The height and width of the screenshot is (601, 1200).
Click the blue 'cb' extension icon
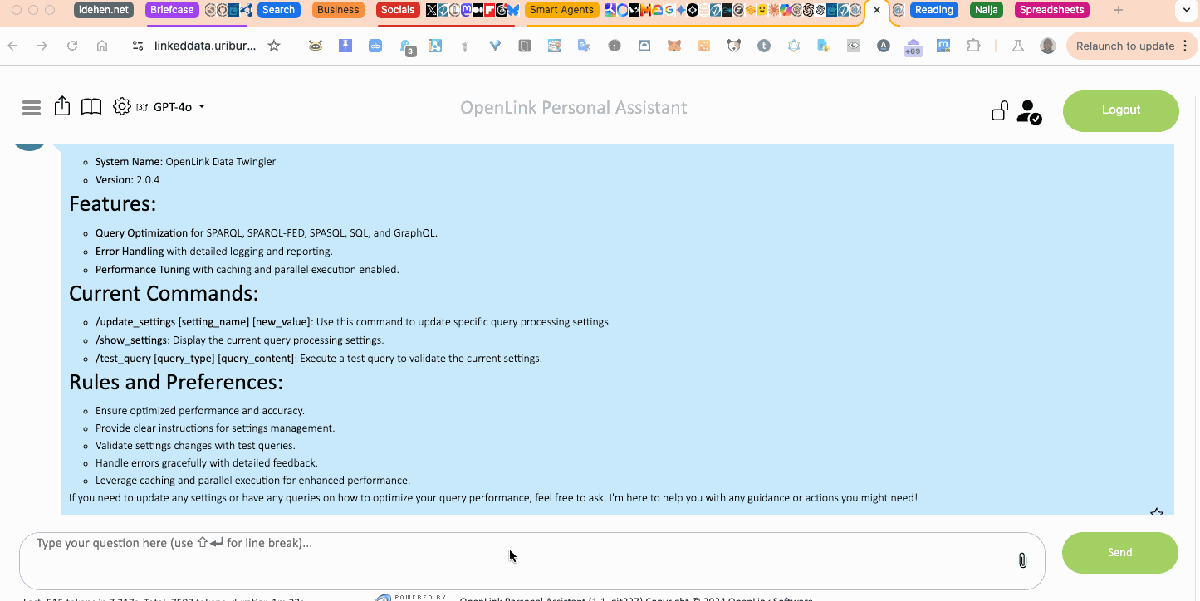point(375,46)
